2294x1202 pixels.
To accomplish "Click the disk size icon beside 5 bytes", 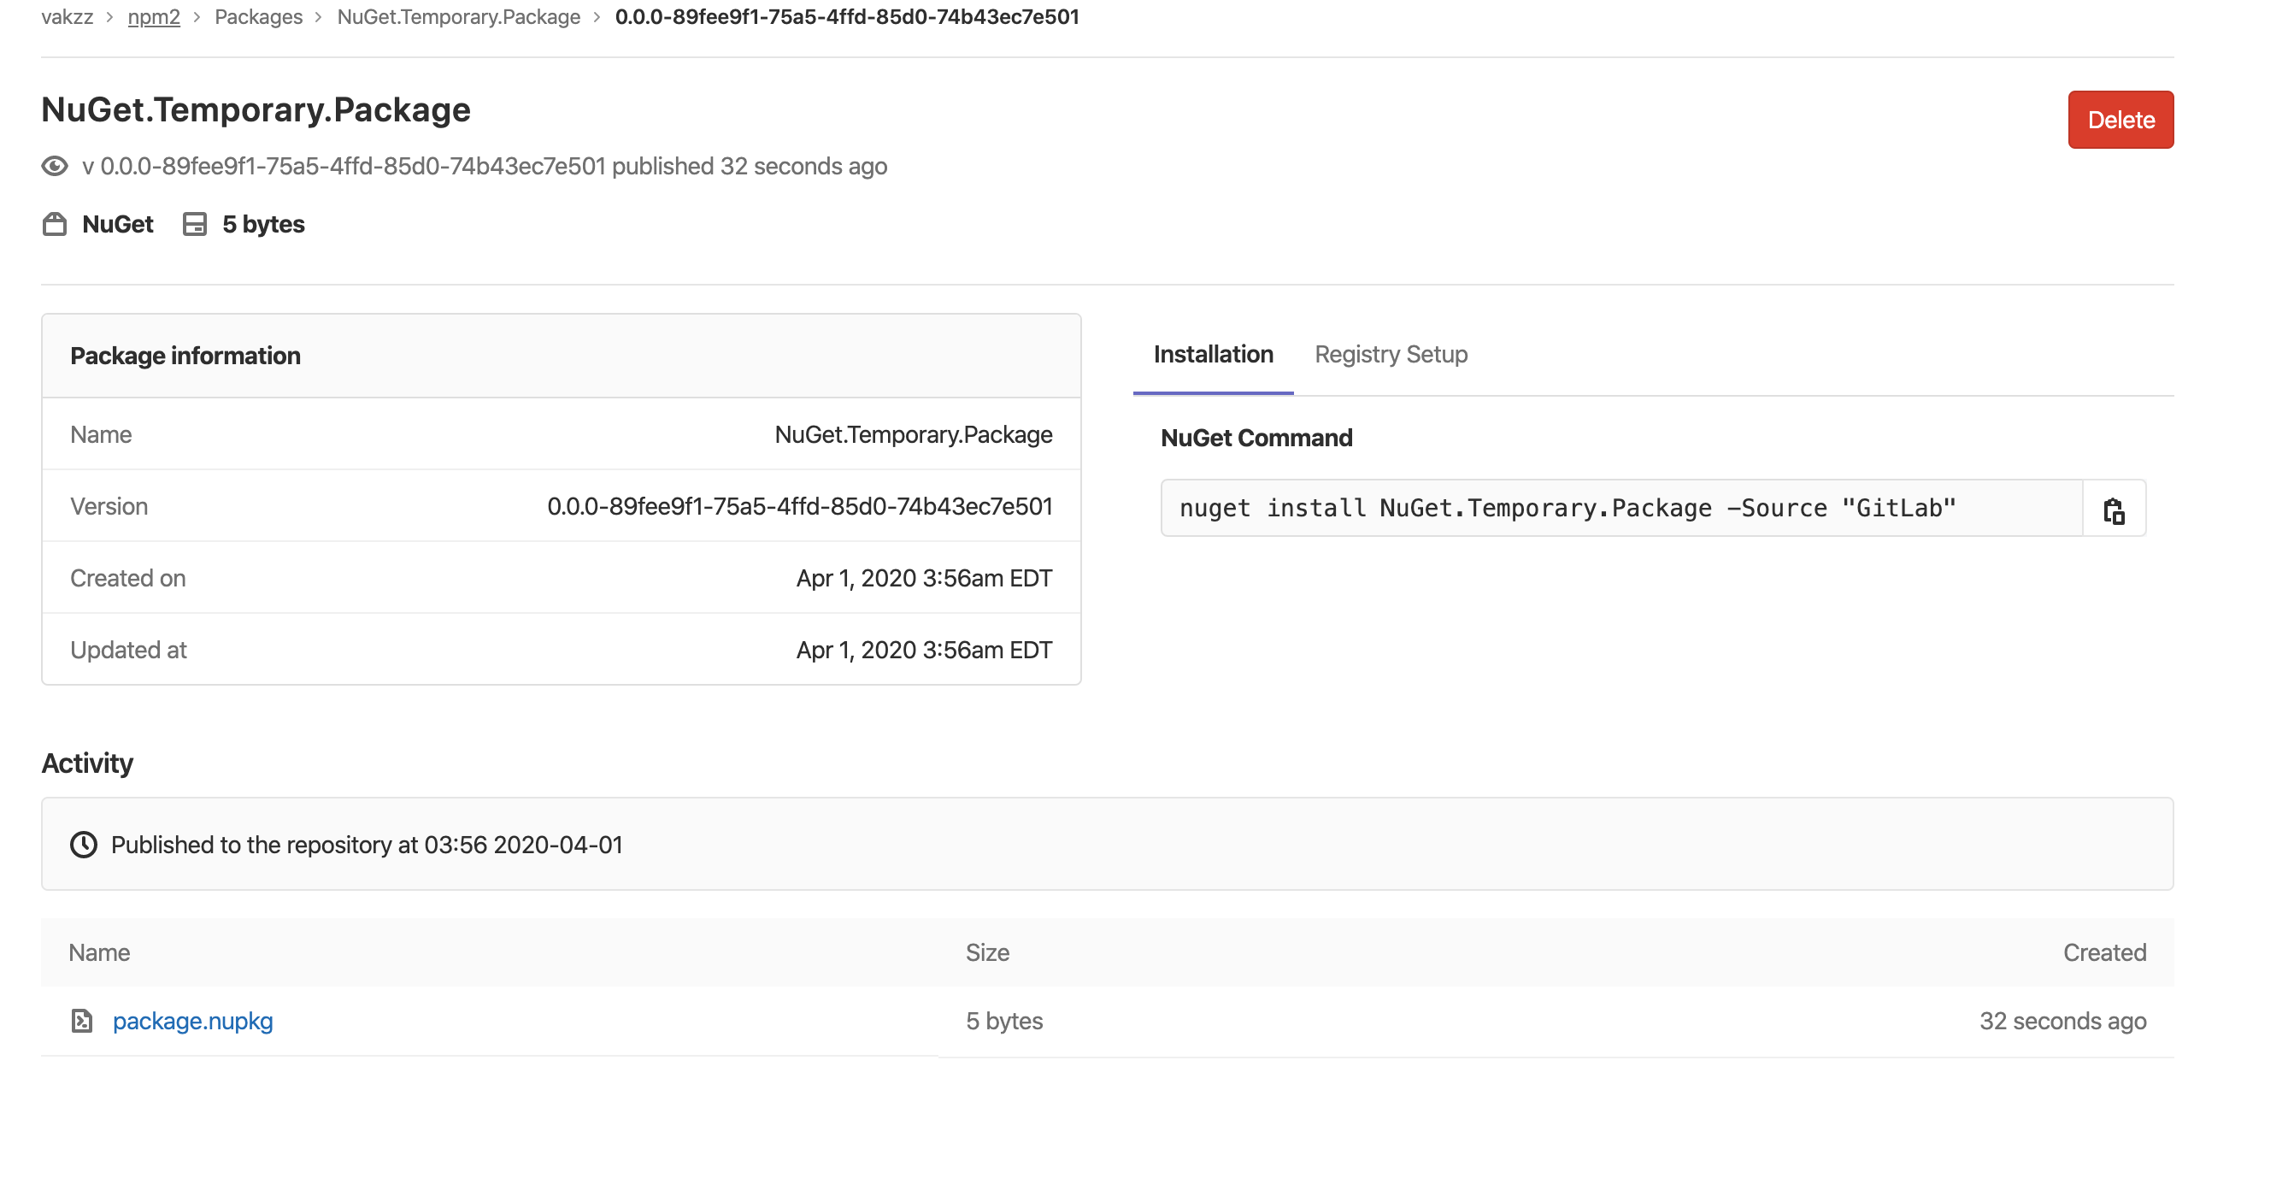I will (194, 225).
